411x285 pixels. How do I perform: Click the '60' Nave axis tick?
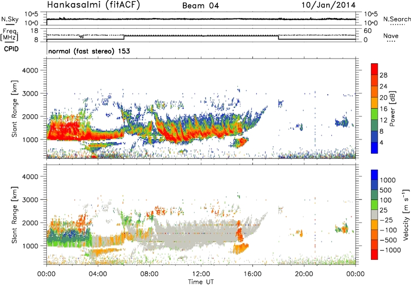coord(368,31)
